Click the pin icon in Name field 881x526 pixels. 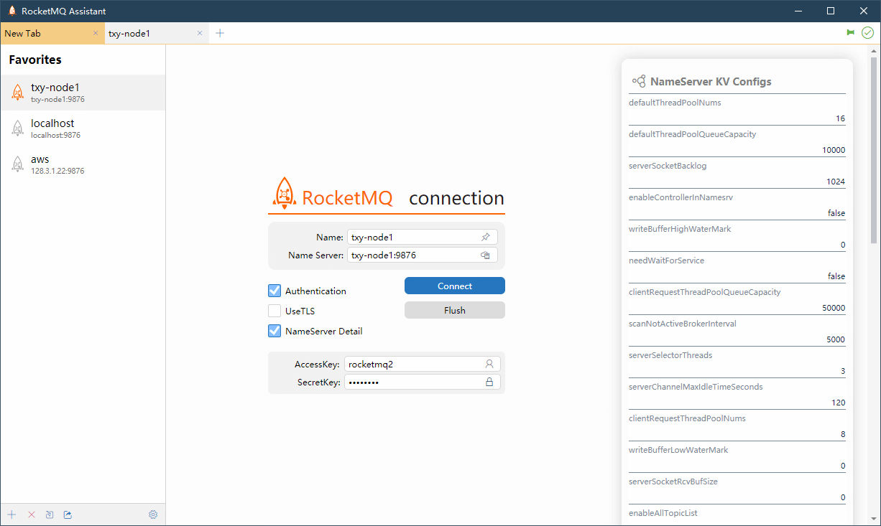pyautogui.click(x=486, y=237)
